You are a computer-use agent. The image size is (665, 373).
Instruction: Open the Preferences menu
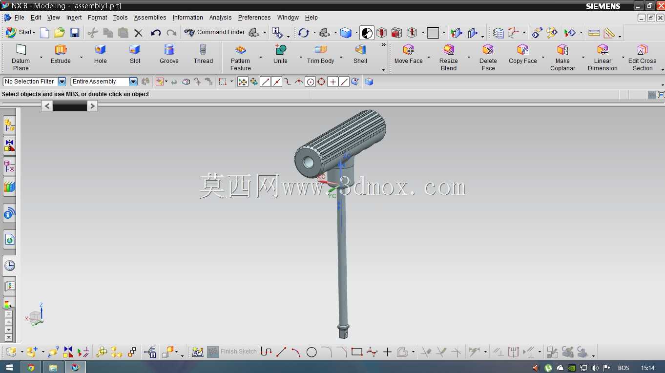coord(254,18)
